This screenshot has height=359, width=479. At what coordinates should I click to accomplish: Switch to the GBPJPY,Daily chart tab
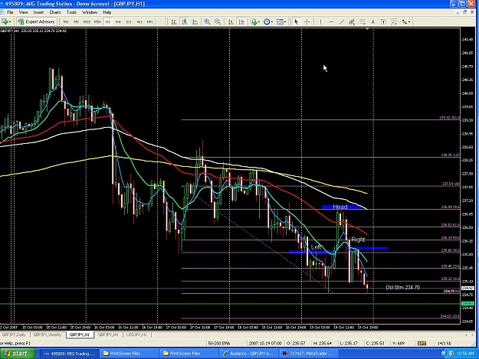pos(14,335)
